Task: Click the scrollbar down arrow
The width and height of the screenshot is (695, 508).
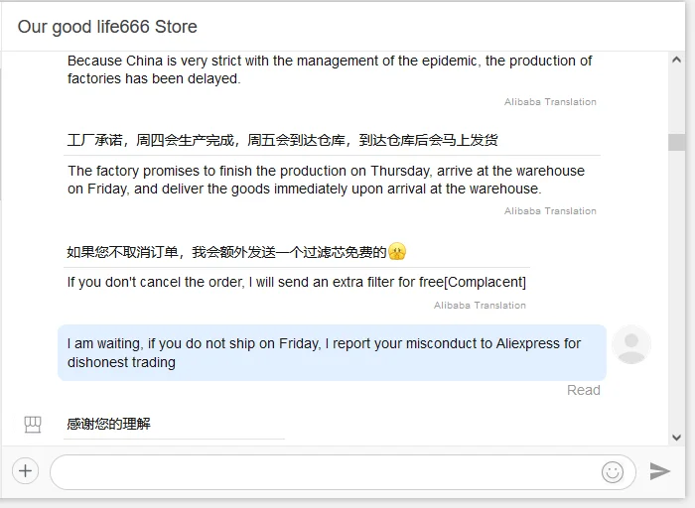Action: pyautogui.click(x=677, y=437)
